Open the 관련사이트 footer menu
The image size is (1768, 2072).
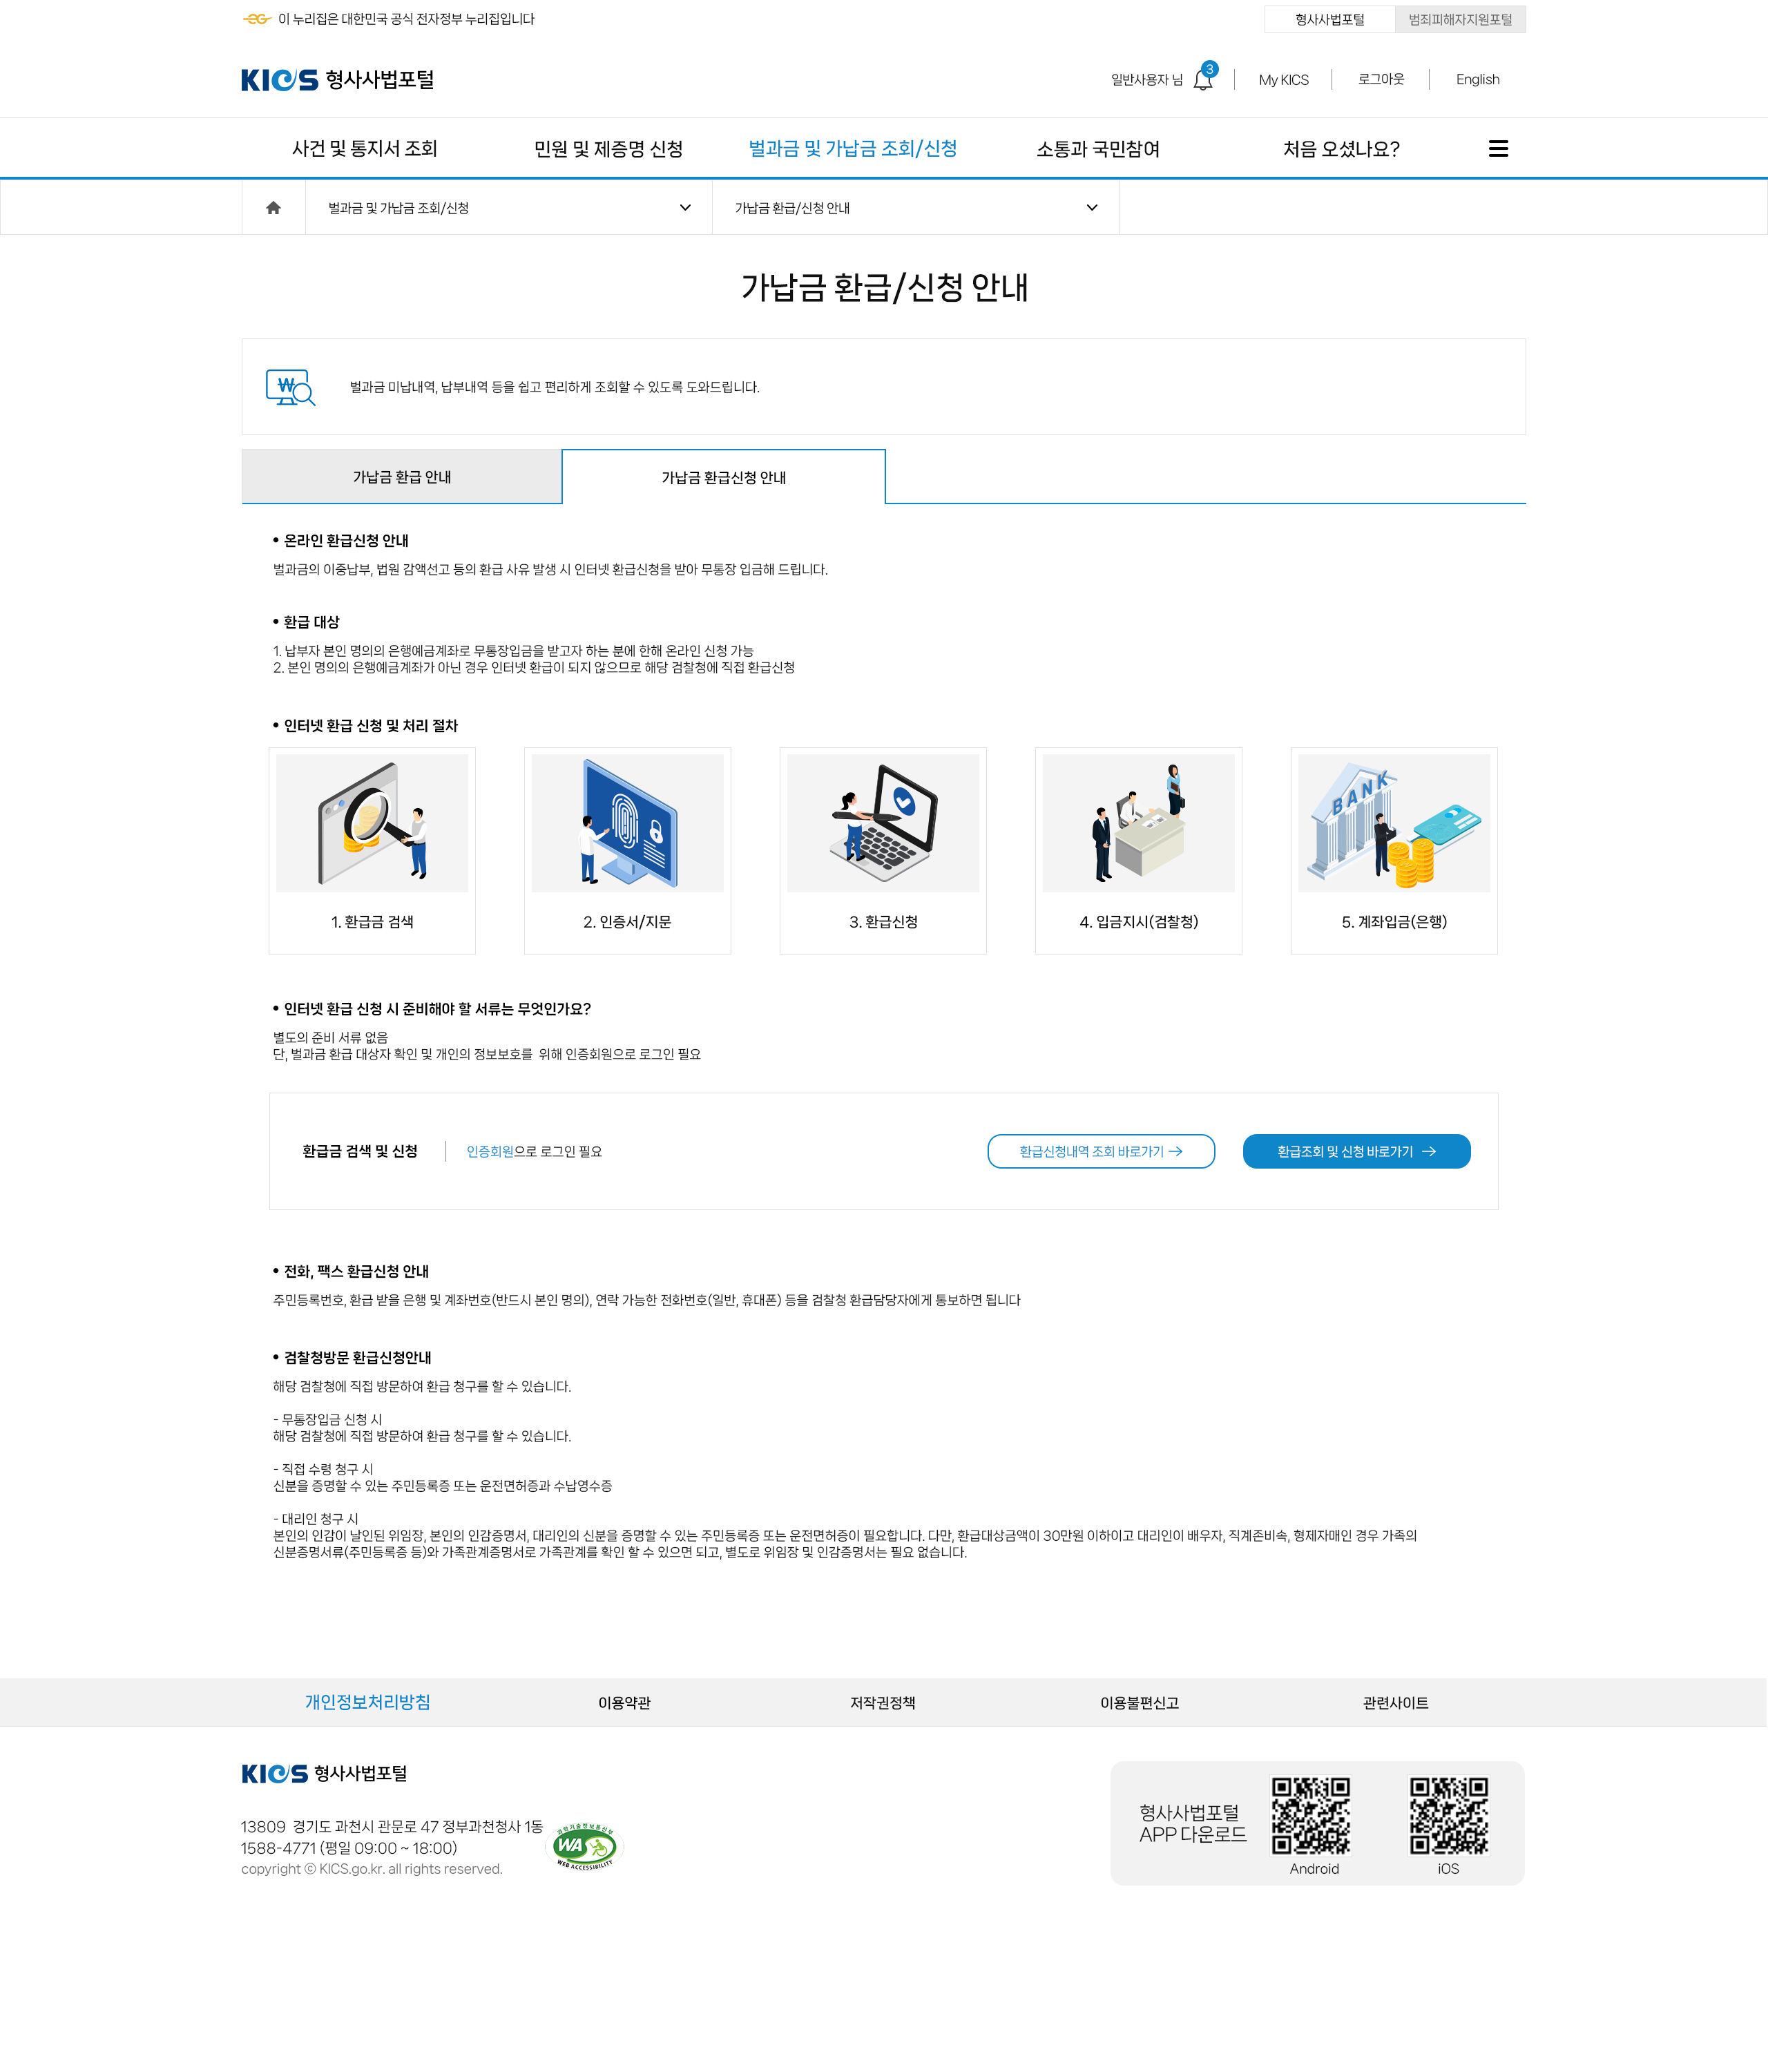tap(1395, 1703)
